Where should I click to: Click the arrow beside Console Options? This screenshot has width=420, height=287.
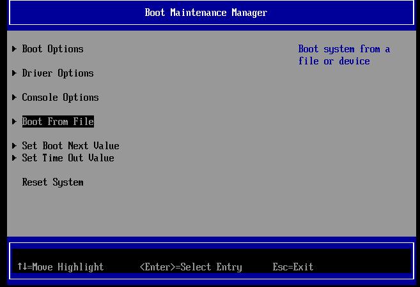(x=14, y=98)
